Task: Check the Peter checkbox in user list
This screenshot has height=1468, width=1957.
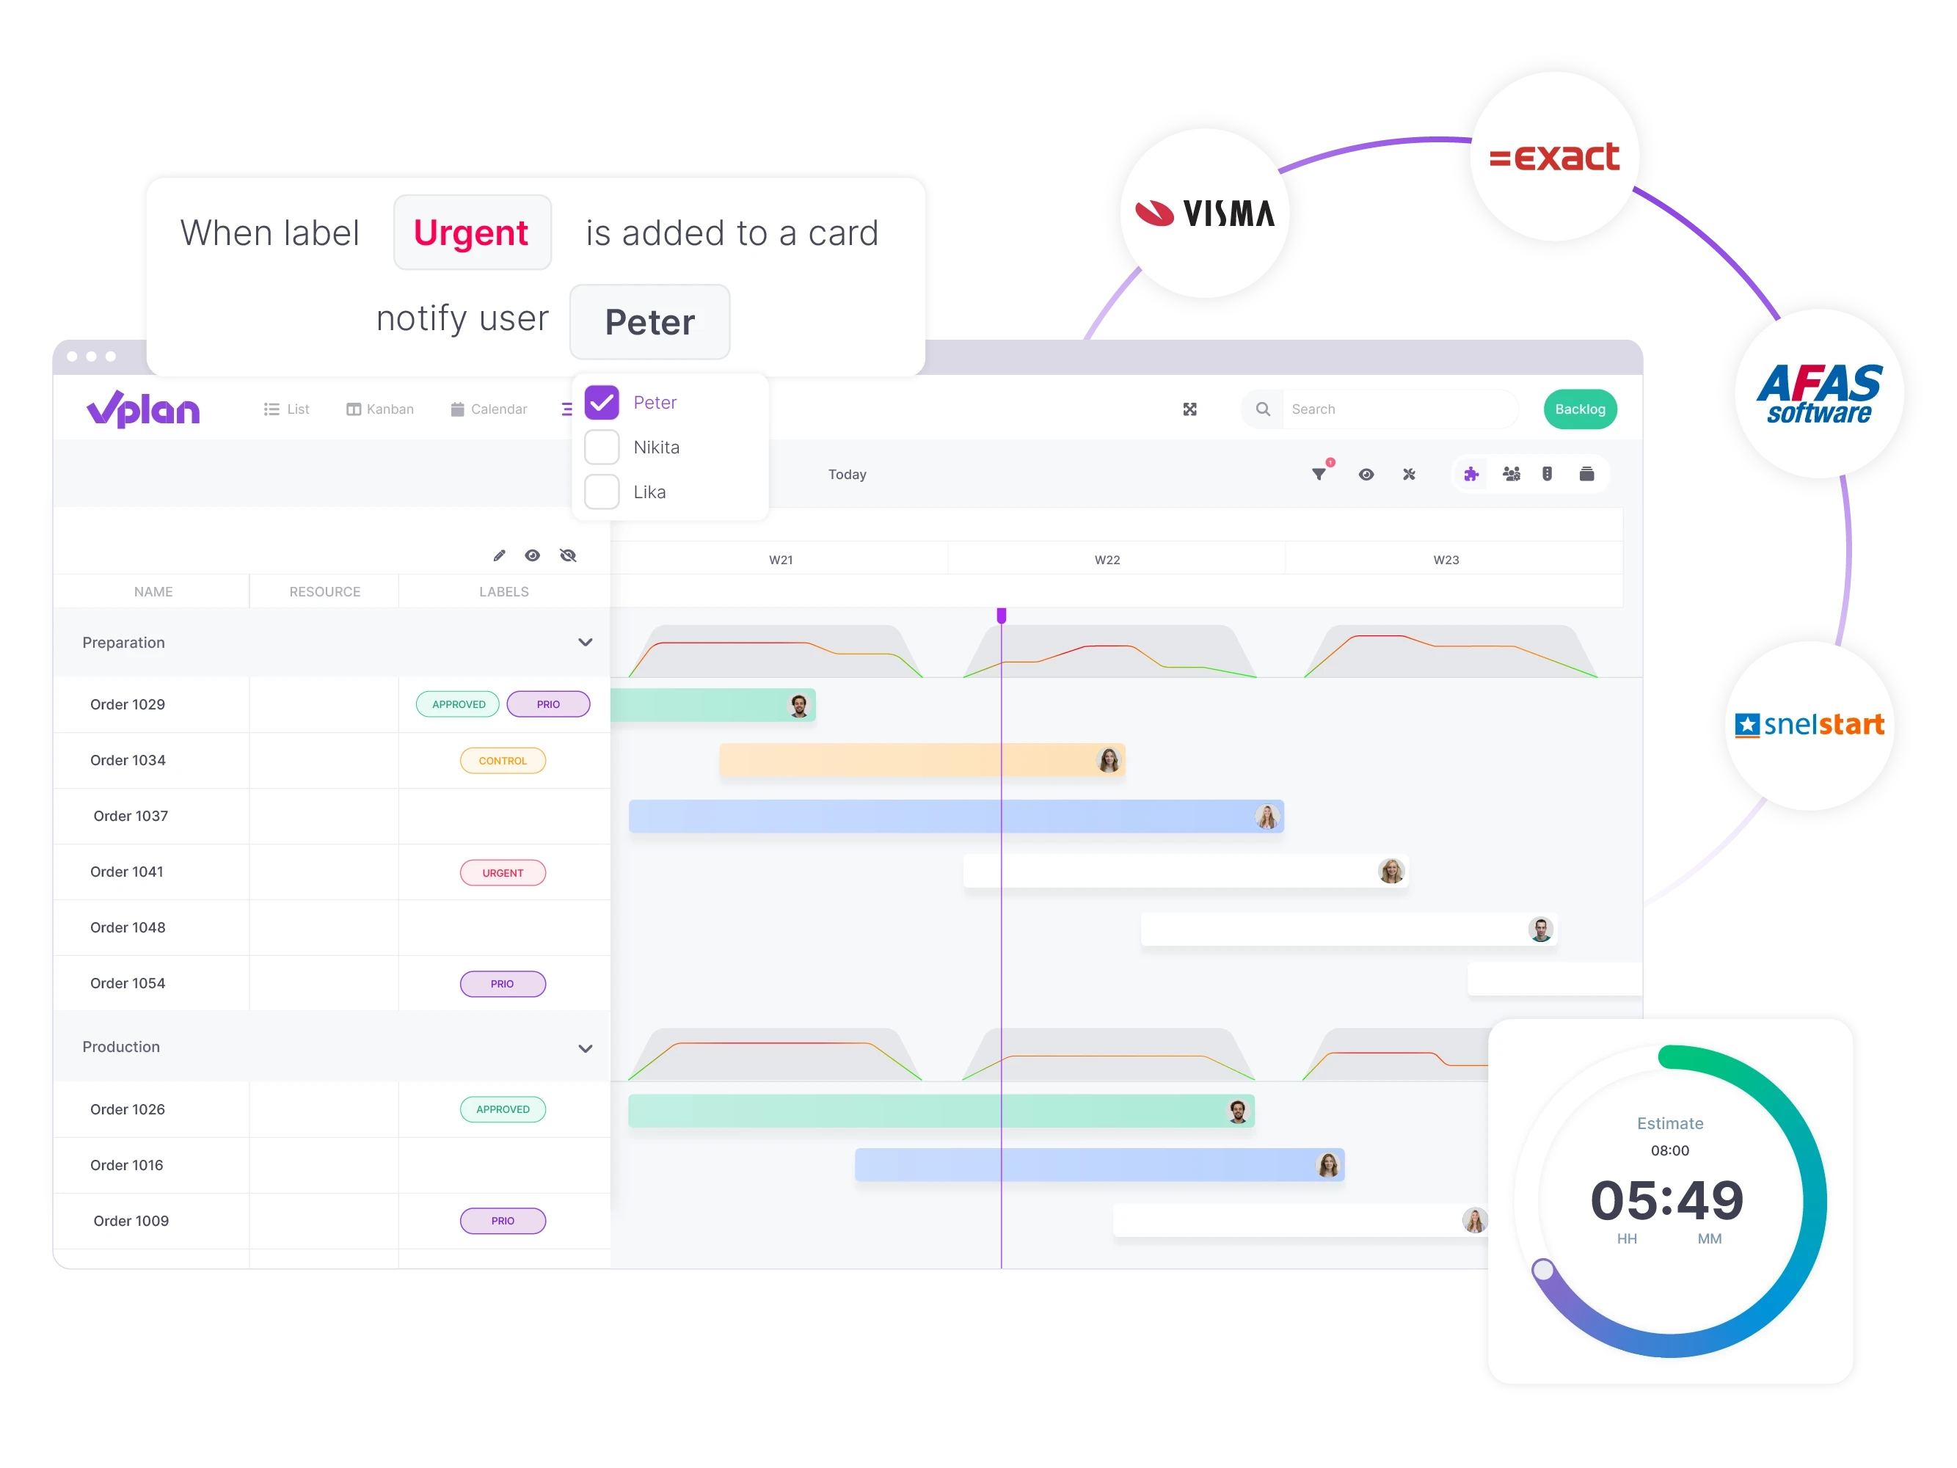Action: (x=602, y=403)
